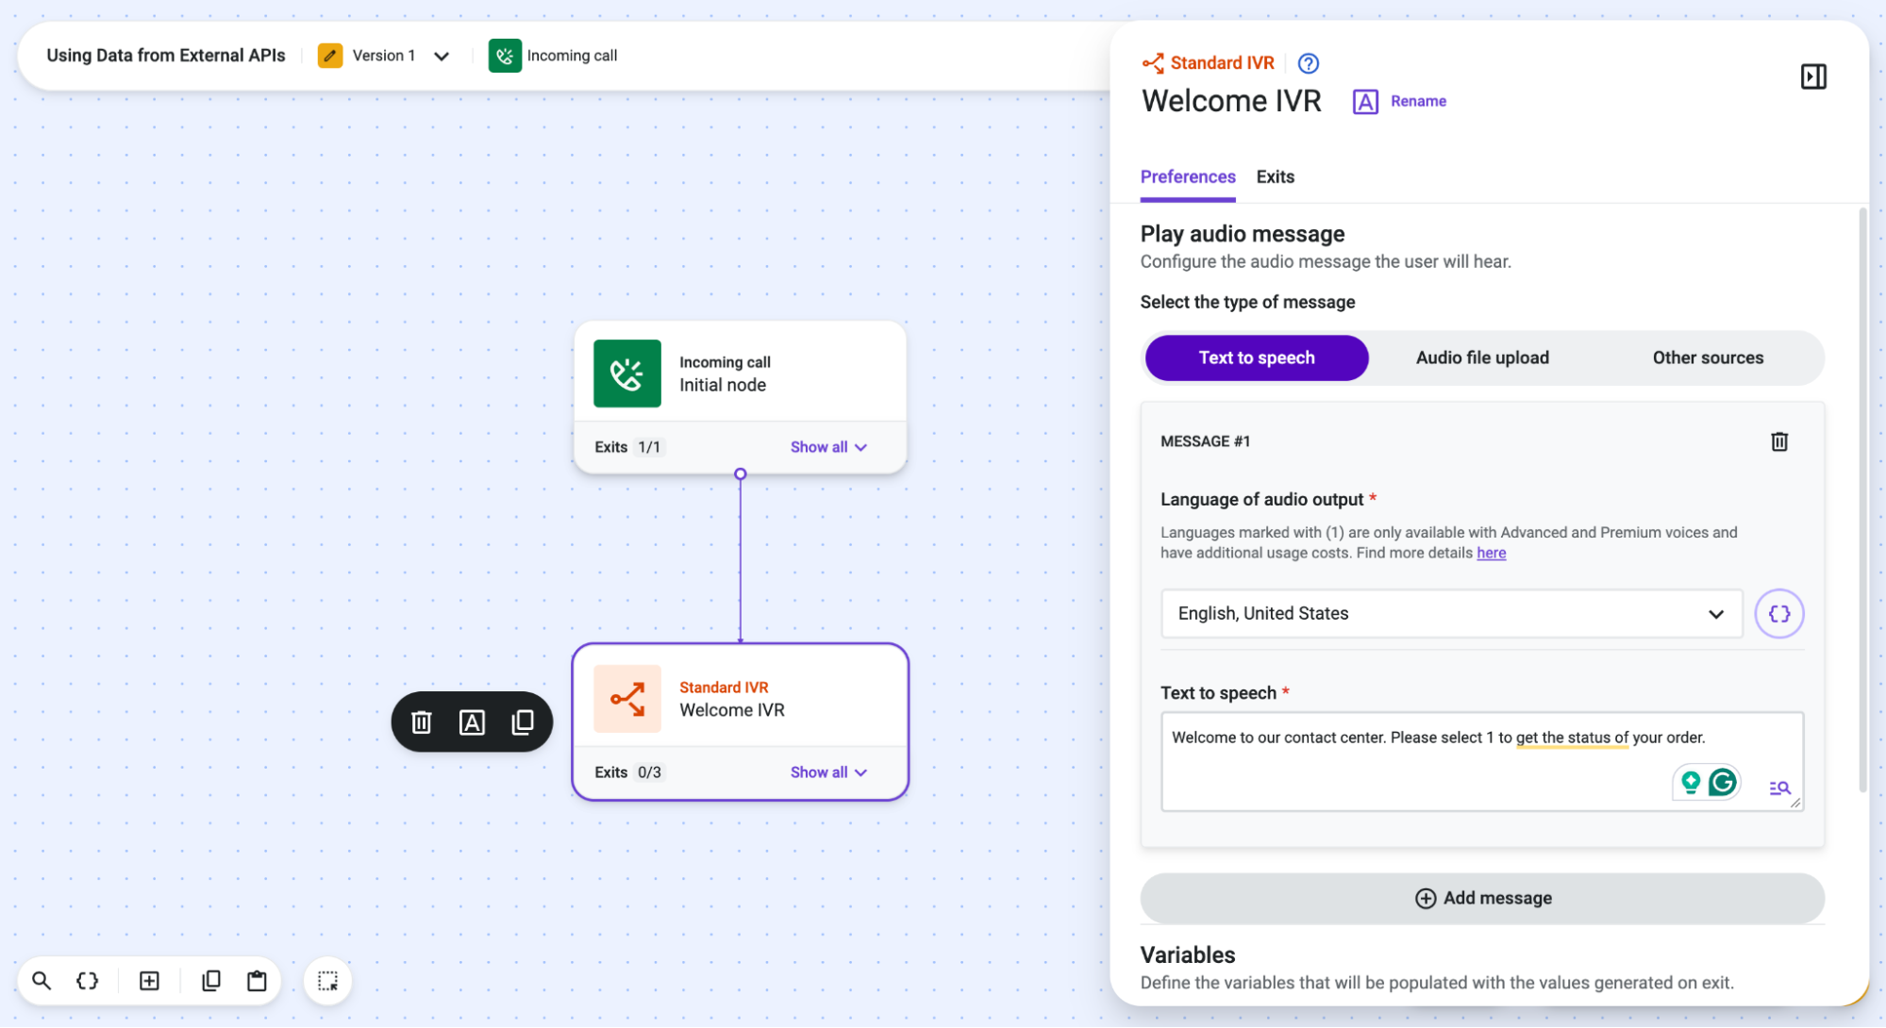Expand Show all on Incoming call node
The width and height of the screenshot is (1886, 1028).
coord(828,447)
